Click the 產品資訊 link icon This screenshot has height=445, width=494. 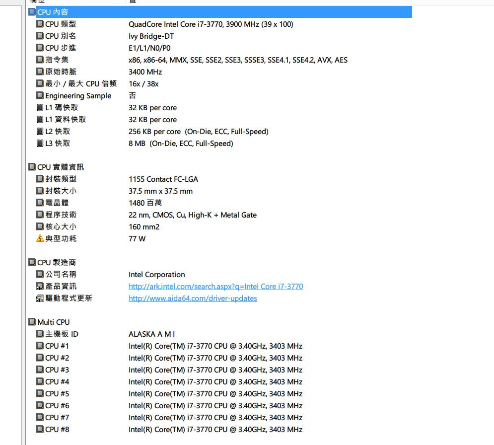coord(40,286)
